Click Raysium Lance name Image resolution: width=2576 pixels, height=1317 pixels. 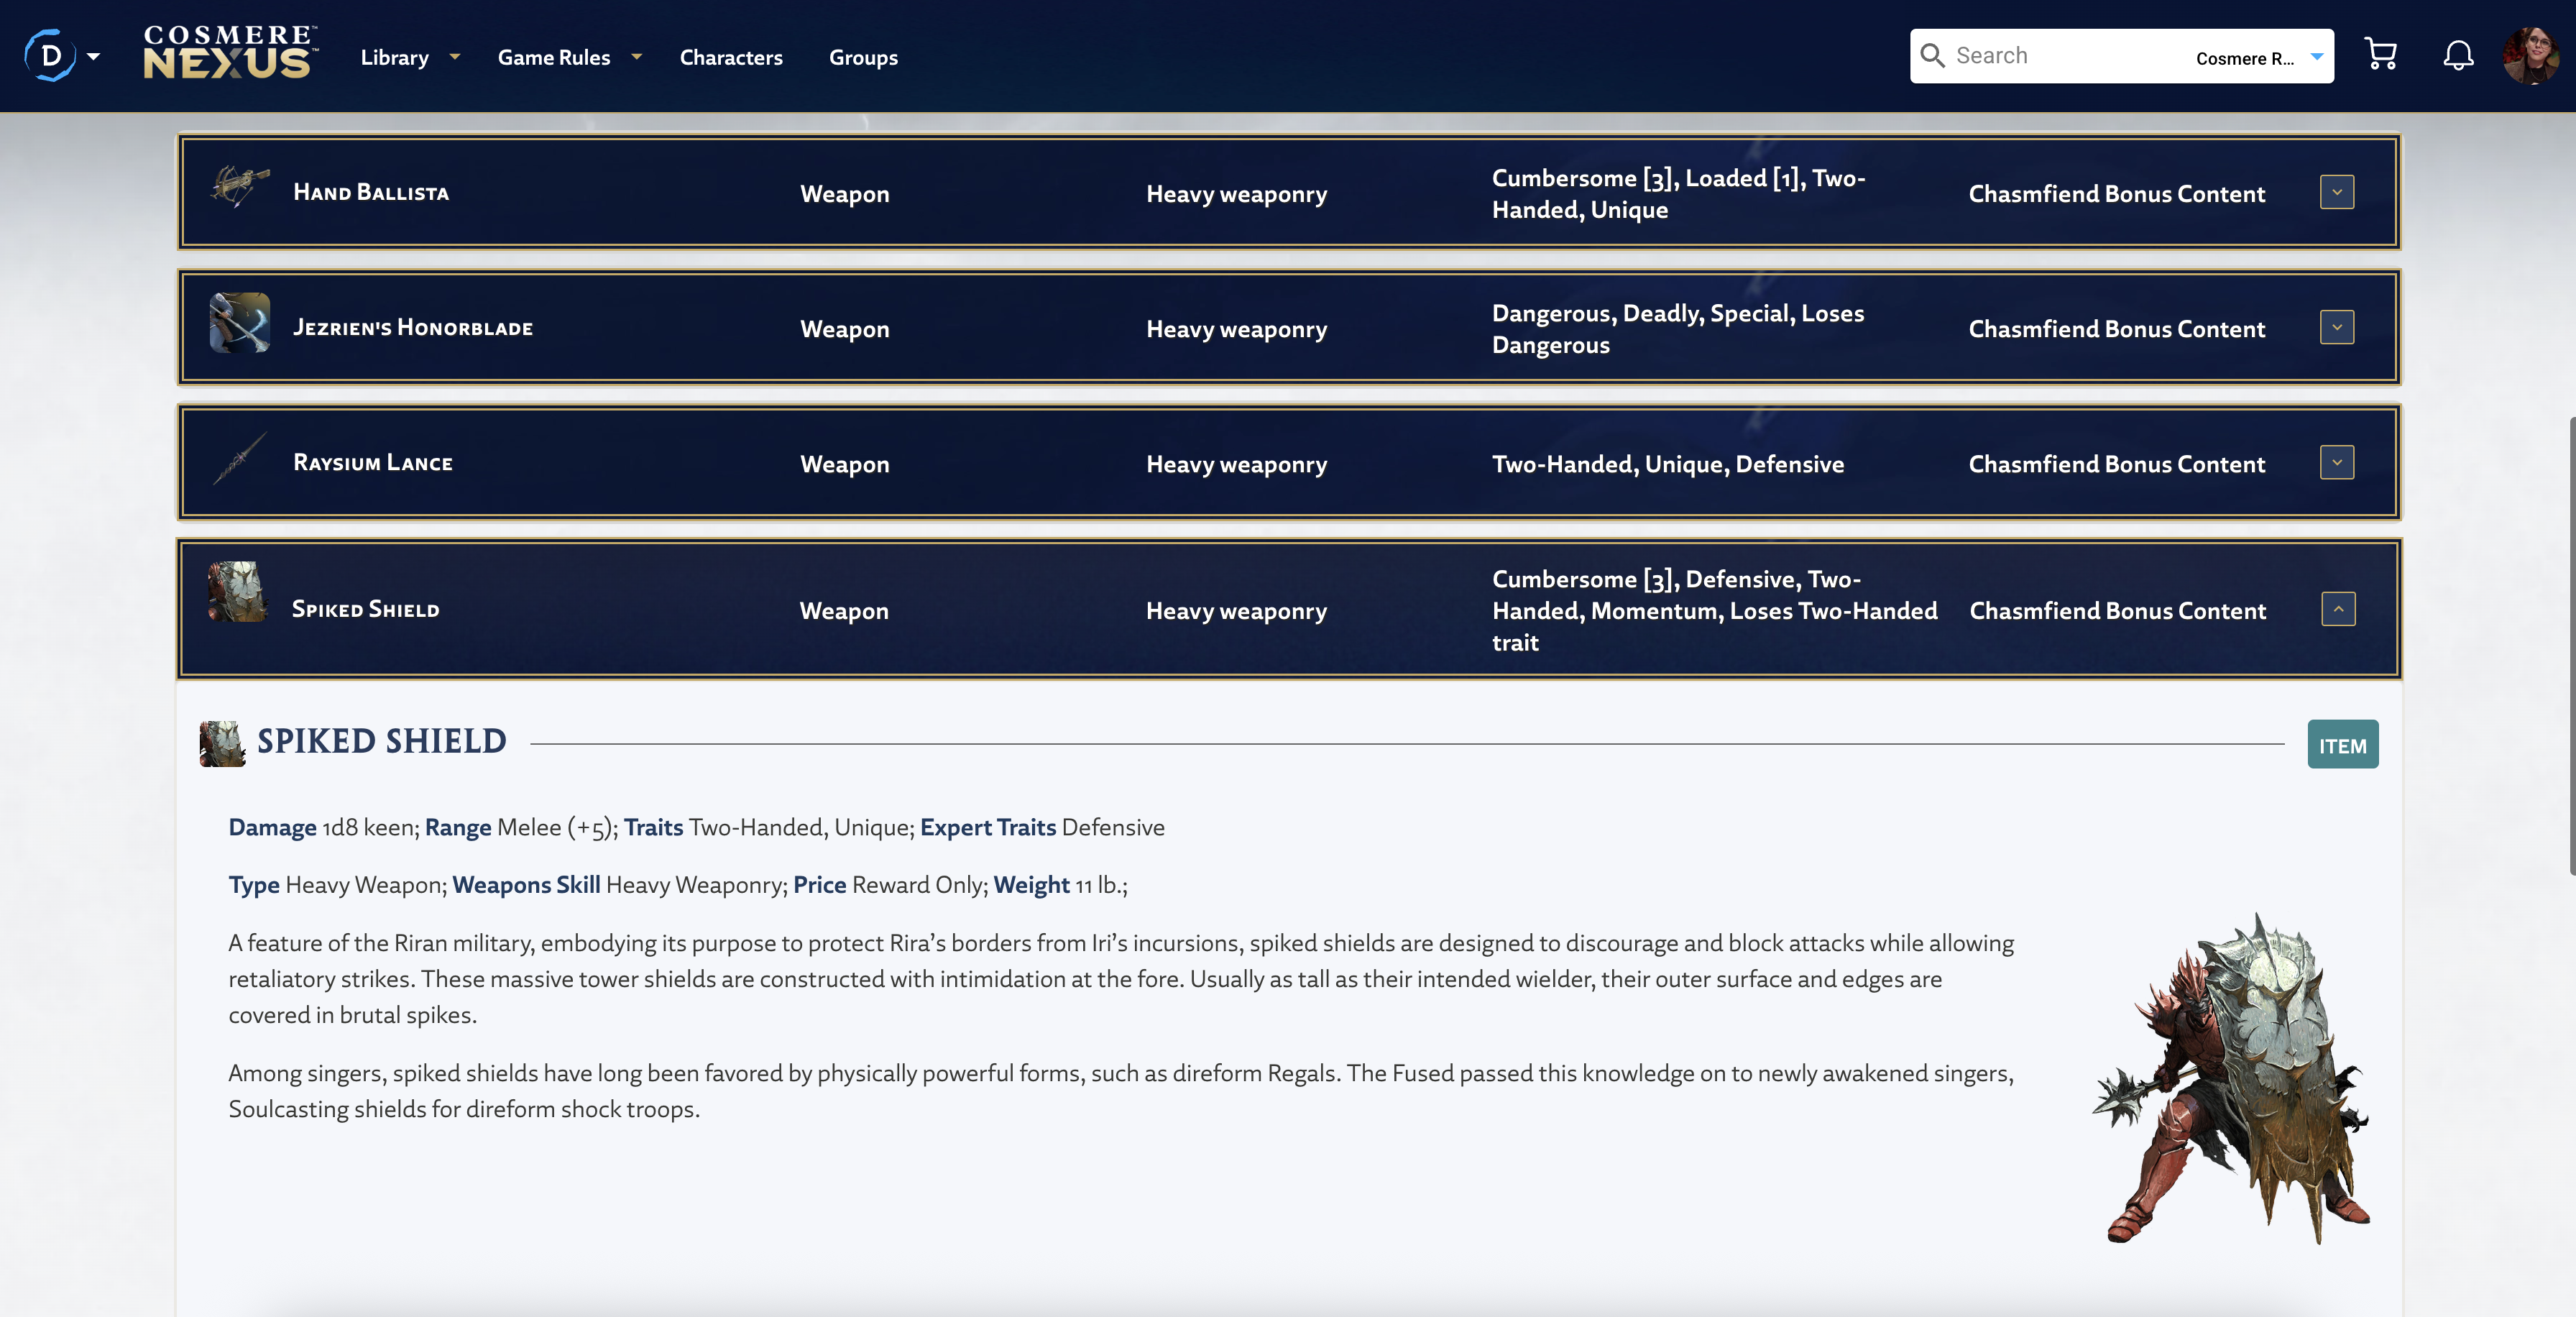click(373, 462)
